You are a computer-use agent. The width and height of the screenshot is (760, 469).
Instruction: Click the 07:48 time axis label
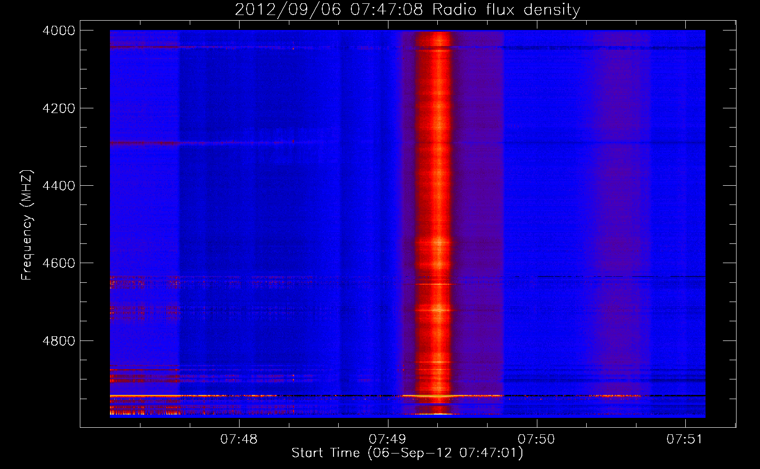pos(239,439)
